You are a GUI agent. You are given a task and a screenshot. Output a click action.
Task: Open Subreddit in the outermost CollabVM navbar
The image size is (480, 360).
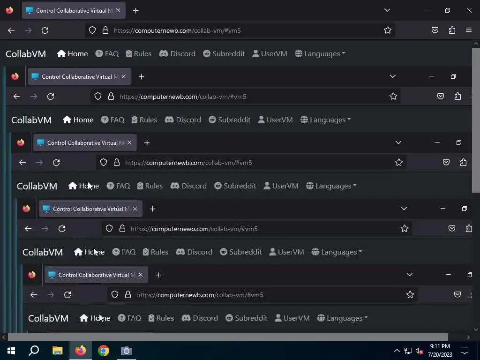coord(224,54)
